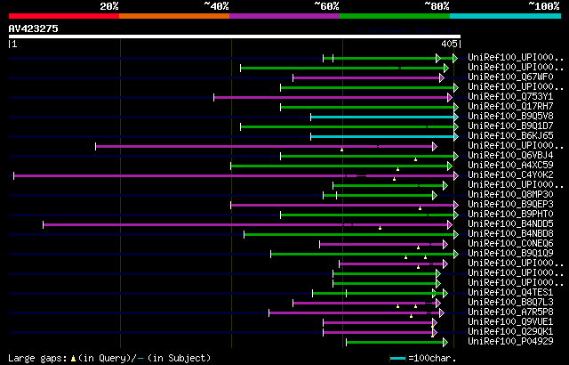This screenshot has width=569, height=365.
Task: Click the red 20% legend color segment
Action: click(x=64, y=16)
